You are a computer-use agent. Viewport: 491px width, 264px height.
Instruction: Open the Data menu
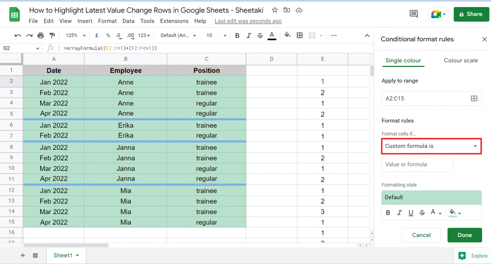[x=128, y=21]
